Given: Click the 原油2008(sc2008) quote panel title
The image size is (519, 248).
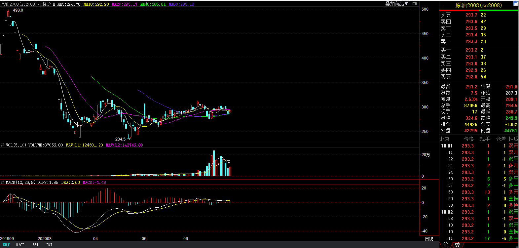Looking at the screenshot, I should [478, 5].
